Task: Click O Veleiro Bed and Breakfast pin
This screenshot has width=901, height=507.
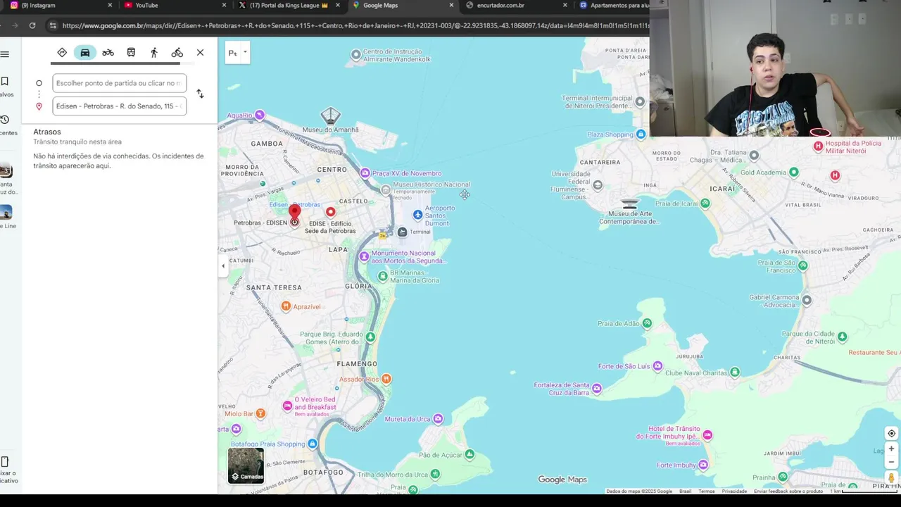Action: pos(287,406)
